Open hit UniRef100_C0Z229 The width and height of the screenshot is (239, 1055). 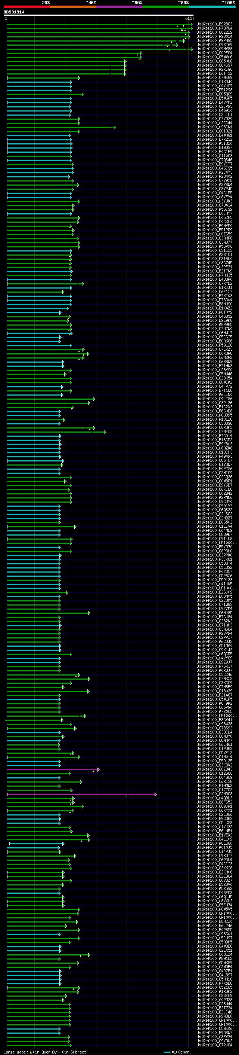[x=214, y=32]
